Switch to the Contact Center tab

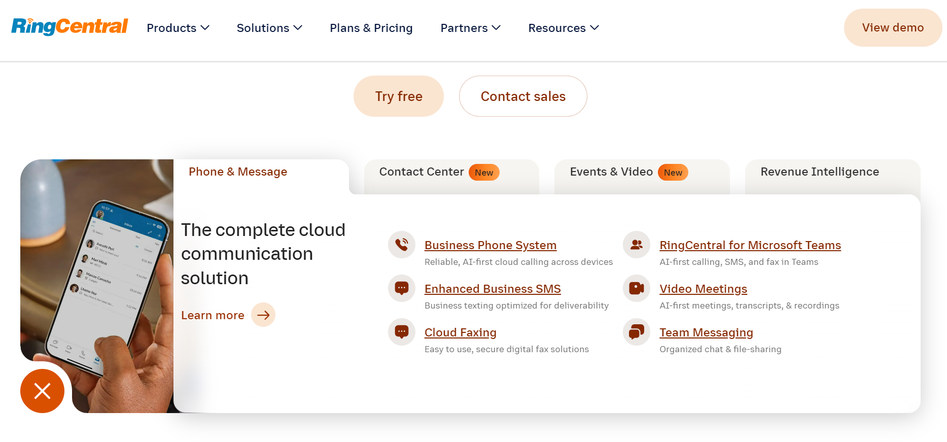click(451, 177)
